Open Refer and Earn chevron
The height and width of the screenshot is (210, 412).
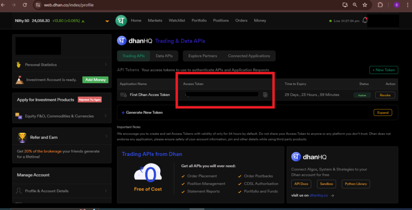[x=106, y=137]
